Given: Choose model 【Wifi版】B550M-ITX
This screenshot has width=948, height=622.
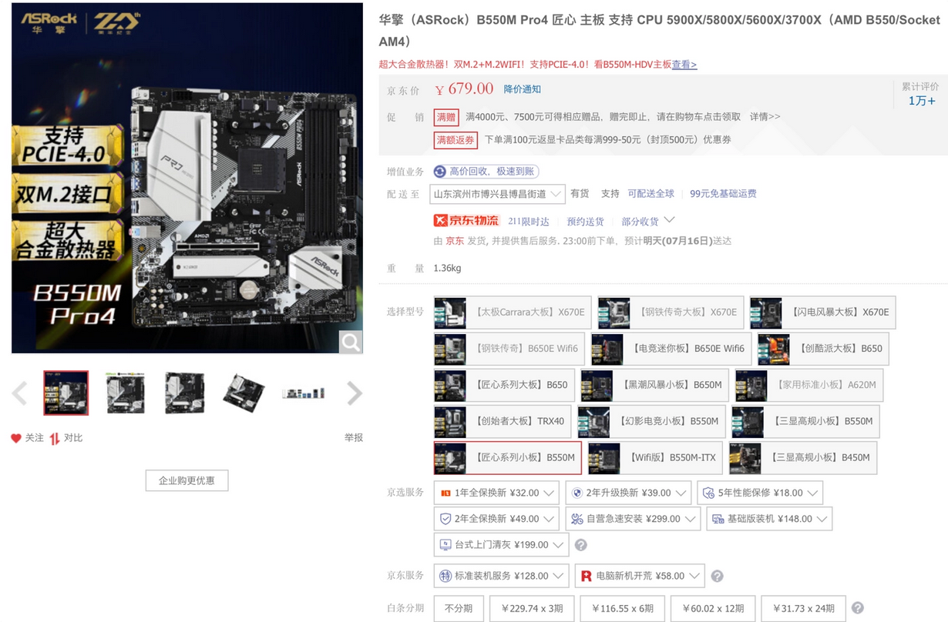Looking at the screenshot, I should [x=655, y=457].
